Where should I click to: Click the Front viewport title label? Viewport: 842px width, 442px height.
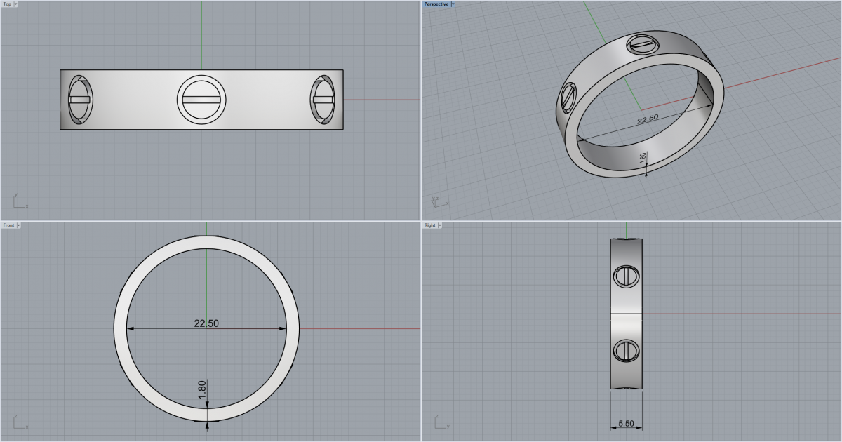(x=8, y=225)
